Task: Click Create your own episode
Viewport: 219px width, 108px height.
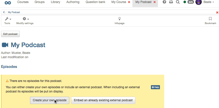Action: pyautogui.click(x=50, y=100)
